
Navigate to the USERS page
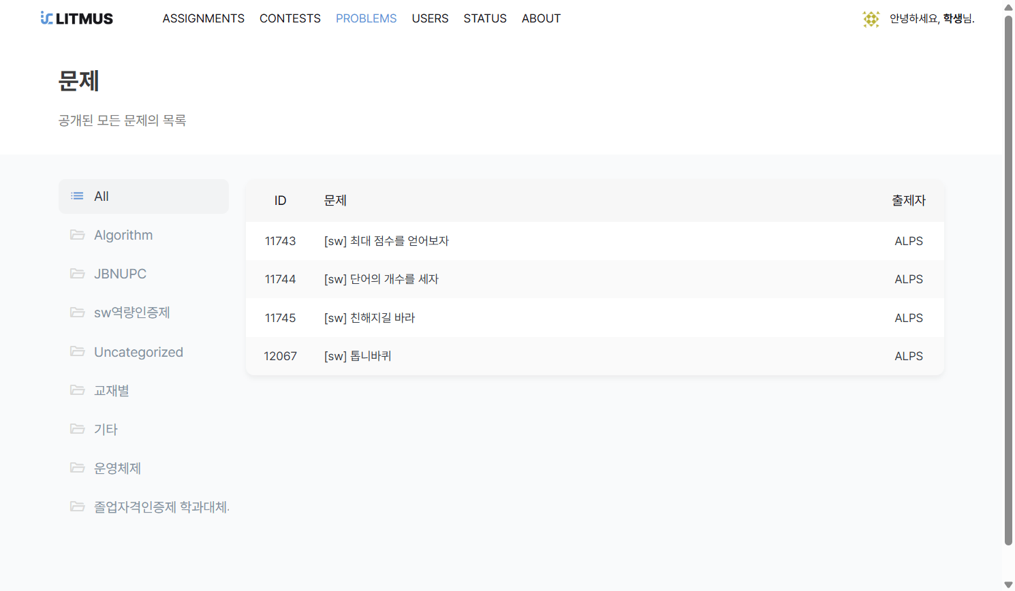pos(430,18)
